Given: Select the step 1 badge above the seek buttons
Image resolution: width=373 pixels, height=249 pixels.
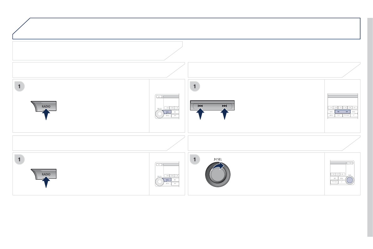Looking at the screenshot, I should [195, 86].
